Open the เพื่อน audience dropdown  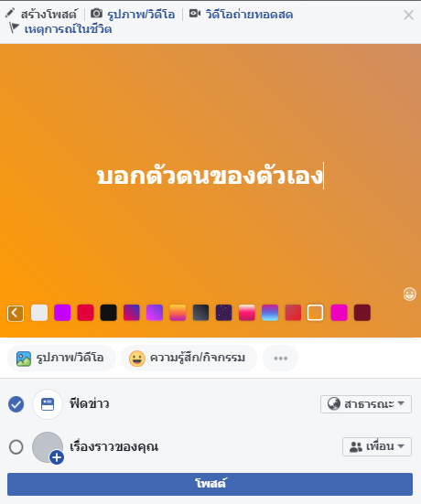(377, 446)
